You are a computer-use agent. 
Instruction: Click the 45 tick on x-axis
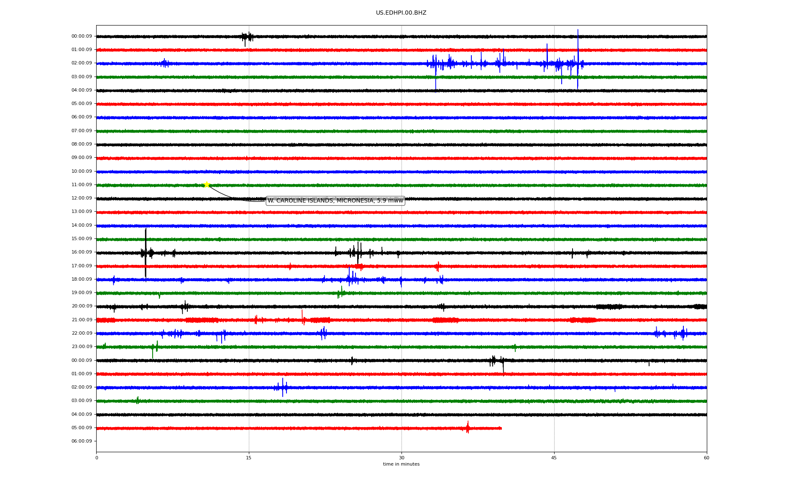click(554, 458)
